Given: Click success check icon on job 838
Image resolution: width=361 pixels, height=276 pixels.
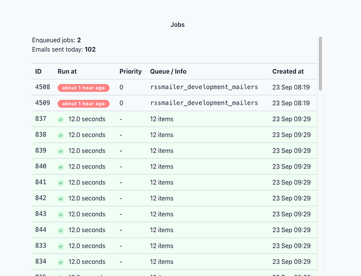Looking at the screenshot, I should [61, 135].
